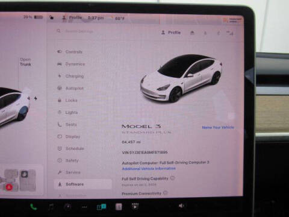The height and width of the screenshot is (217, 289).
Task: Open Profile in the settings header
Action: click(171, 33)
